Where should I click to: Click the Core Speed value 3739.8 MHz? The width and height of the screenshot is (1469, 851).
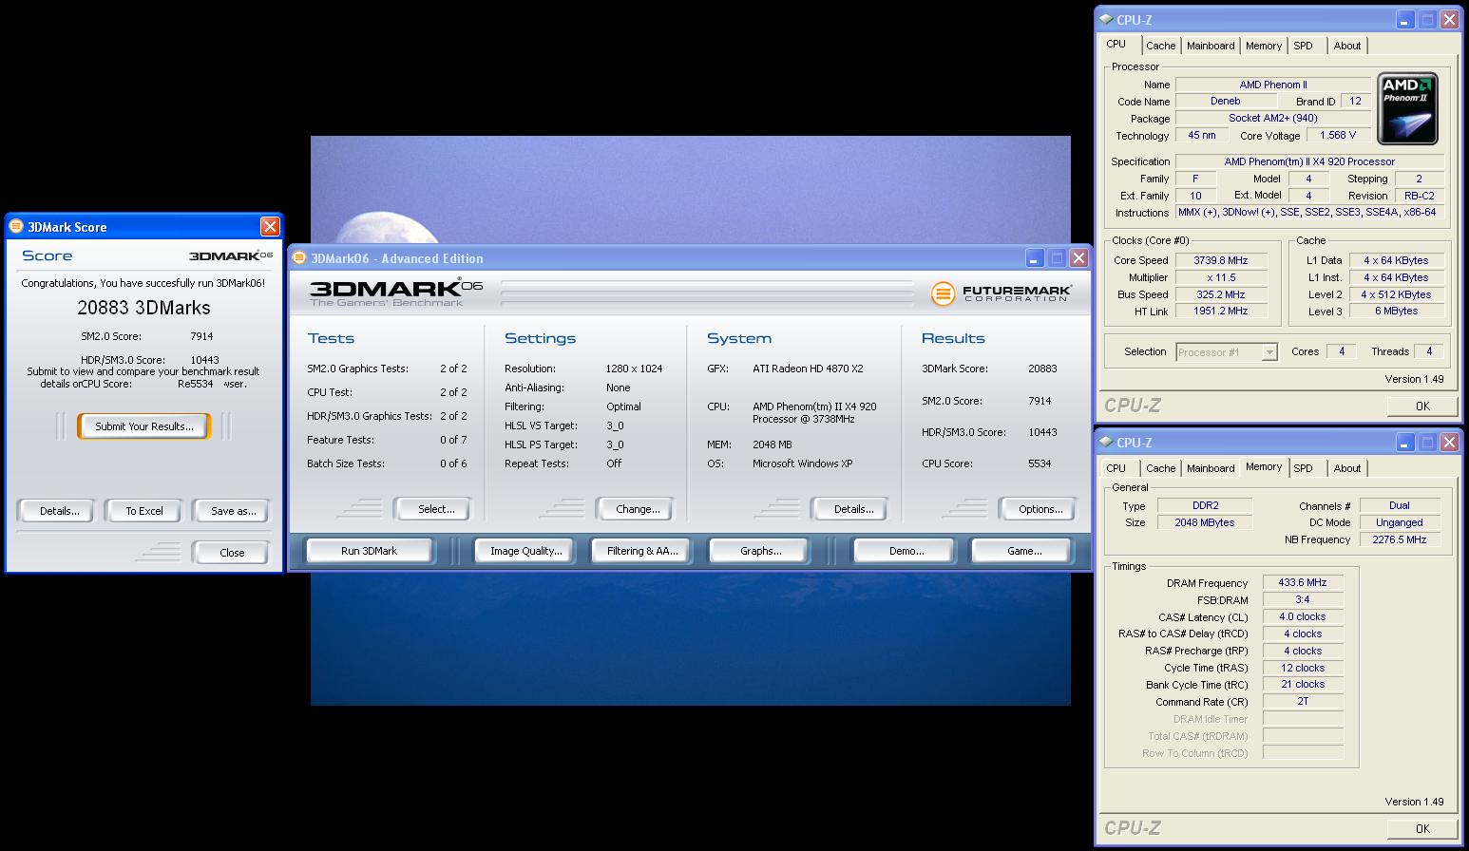tap(1221, 260)
